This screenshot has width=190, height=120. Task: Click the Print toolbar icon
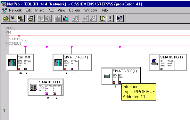coord(31,19)
